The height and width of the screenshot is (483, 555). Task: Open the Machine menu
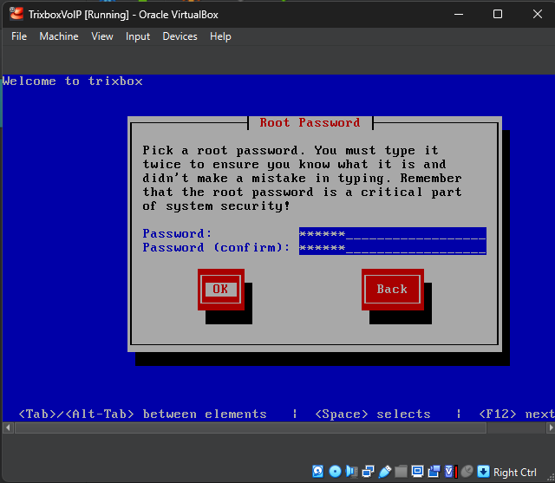click(x=59, y=36)
